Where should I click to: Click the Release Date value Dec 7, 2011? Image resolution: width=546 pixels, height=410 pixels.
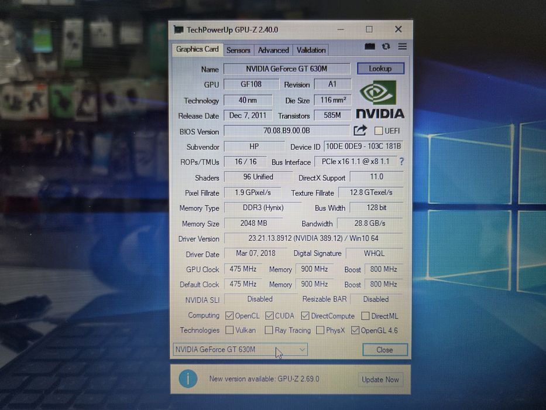coord(248,115)
